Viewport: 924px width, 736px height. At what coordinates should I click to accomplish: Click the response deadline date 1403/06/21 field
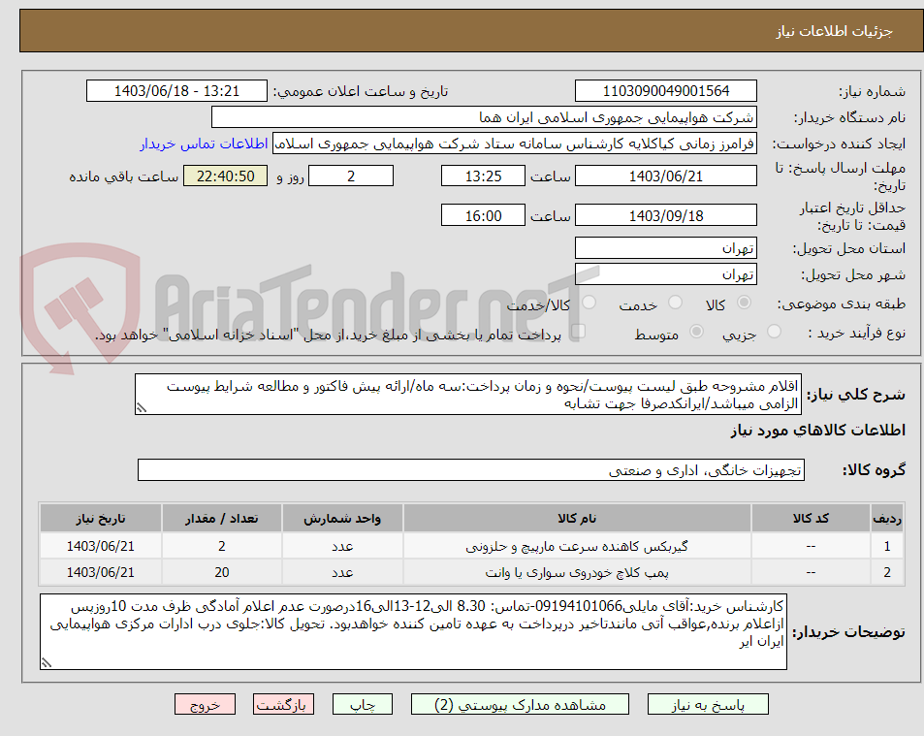point(666,176)
